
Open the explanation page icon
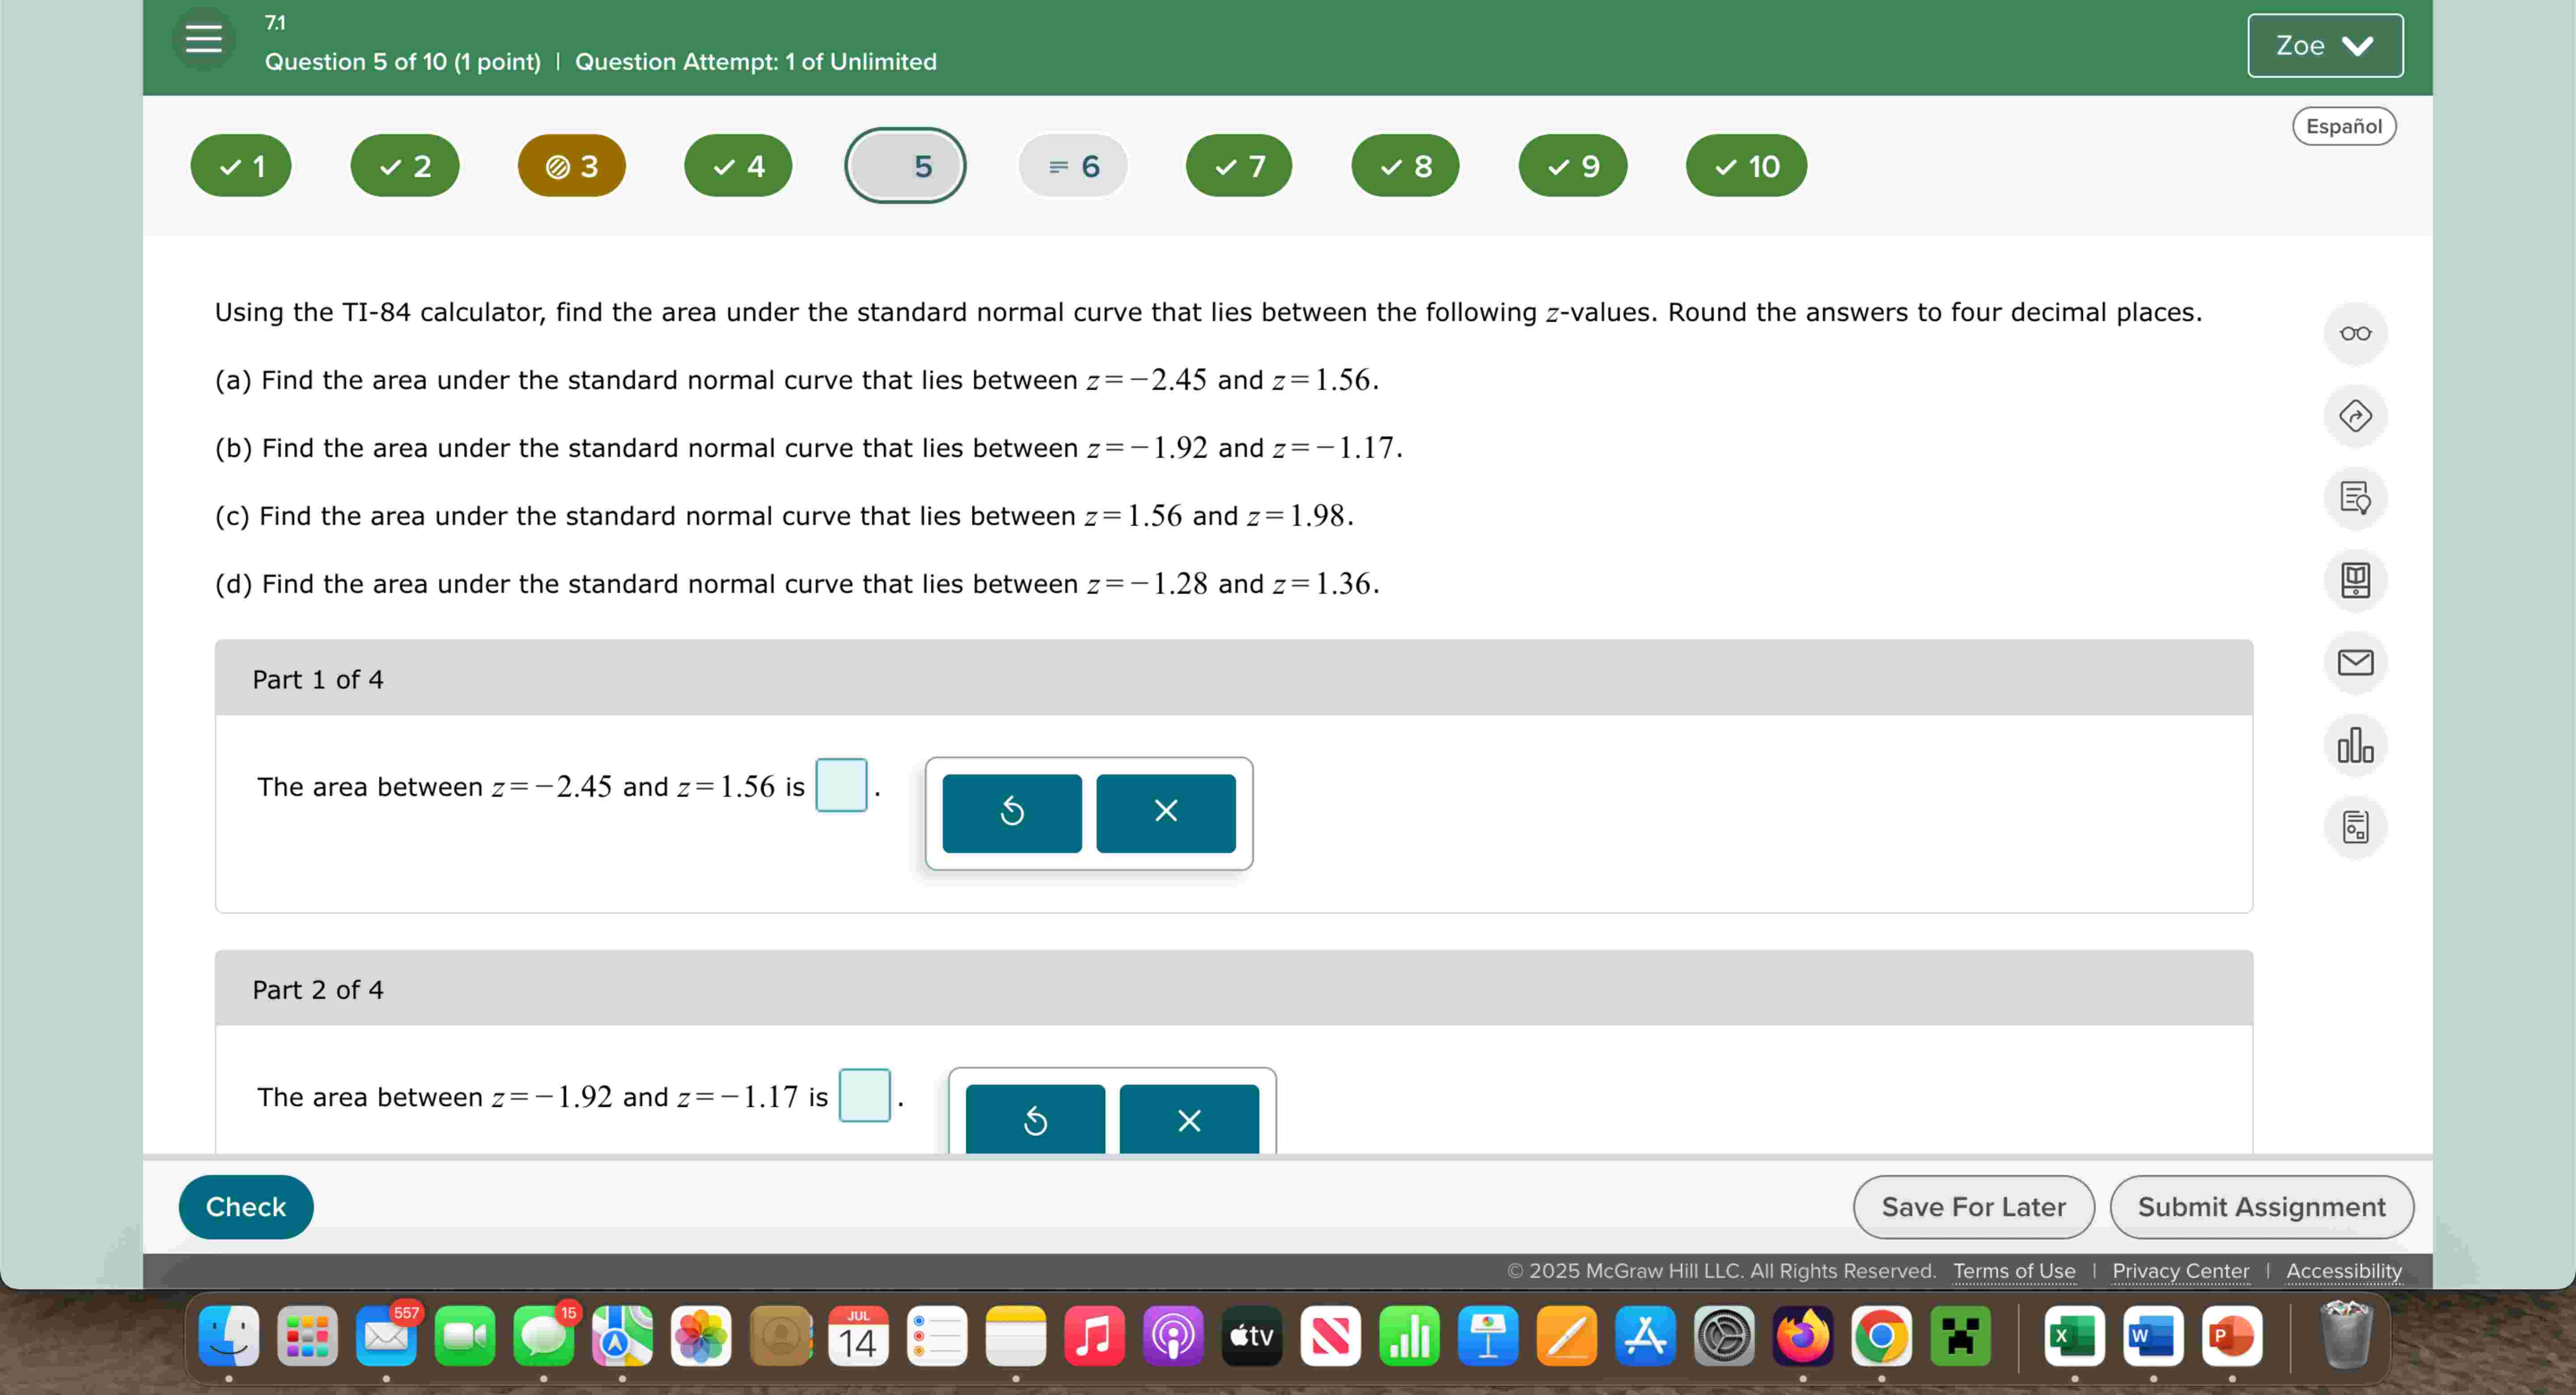coord(2356,498)
